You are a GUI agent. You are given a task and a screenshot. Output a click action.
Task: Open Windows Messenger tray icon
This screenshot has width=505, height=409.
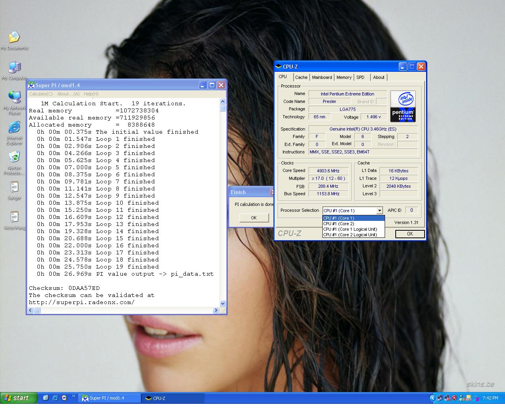462,398
